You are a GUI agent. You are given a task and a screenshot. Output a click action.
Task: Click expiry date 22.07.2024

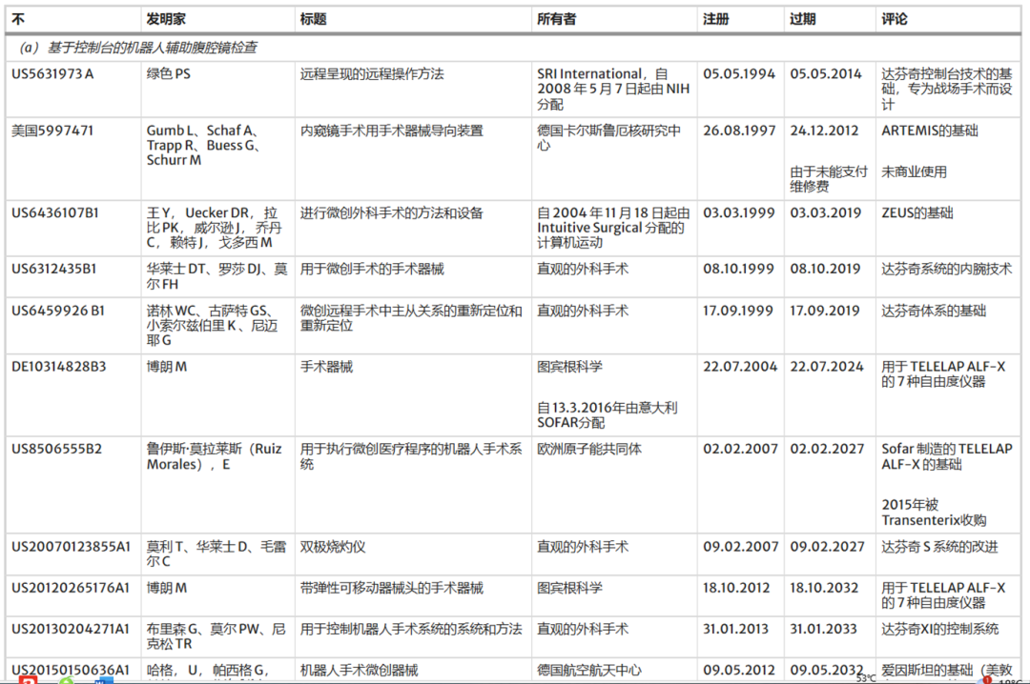click(826, 366)
